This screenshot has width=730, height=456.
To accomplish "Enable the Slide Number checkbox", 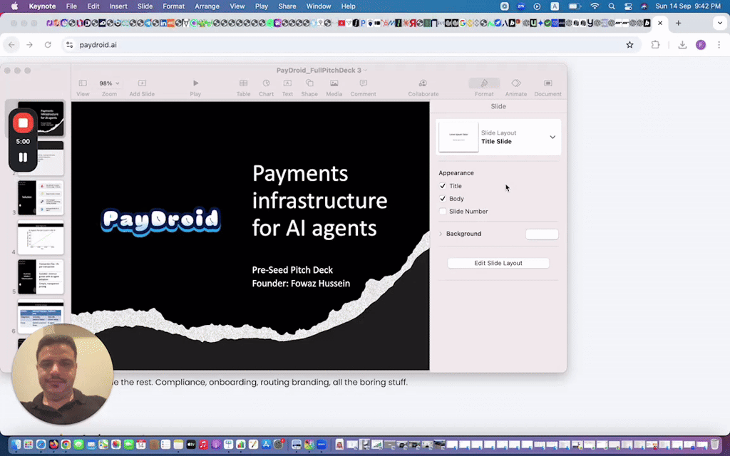I will tap(442, 211).
